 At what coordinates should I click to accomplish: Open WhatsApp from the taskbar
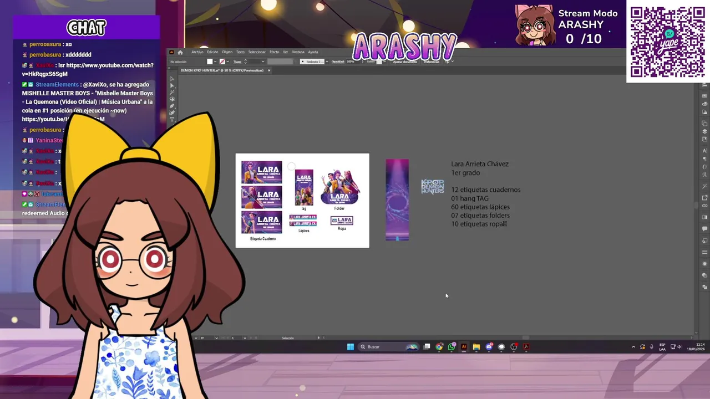coord(452,347)
